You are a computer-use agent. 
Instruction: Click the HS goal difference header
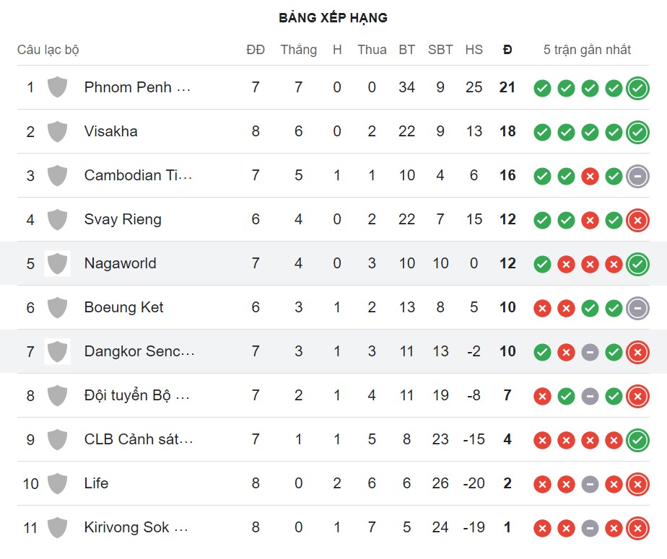click(474, 50)
